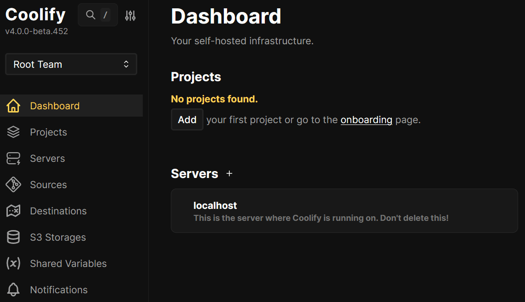Screen dimensions: 525x302
Task: Click the Dashboard home icon
Action: coord(13,106)
